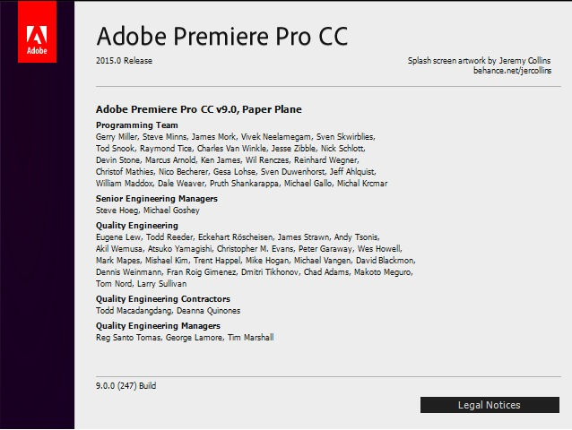
Task: Click the 9.0.0 (247) Build label
Action: click(x=126, y=385)
